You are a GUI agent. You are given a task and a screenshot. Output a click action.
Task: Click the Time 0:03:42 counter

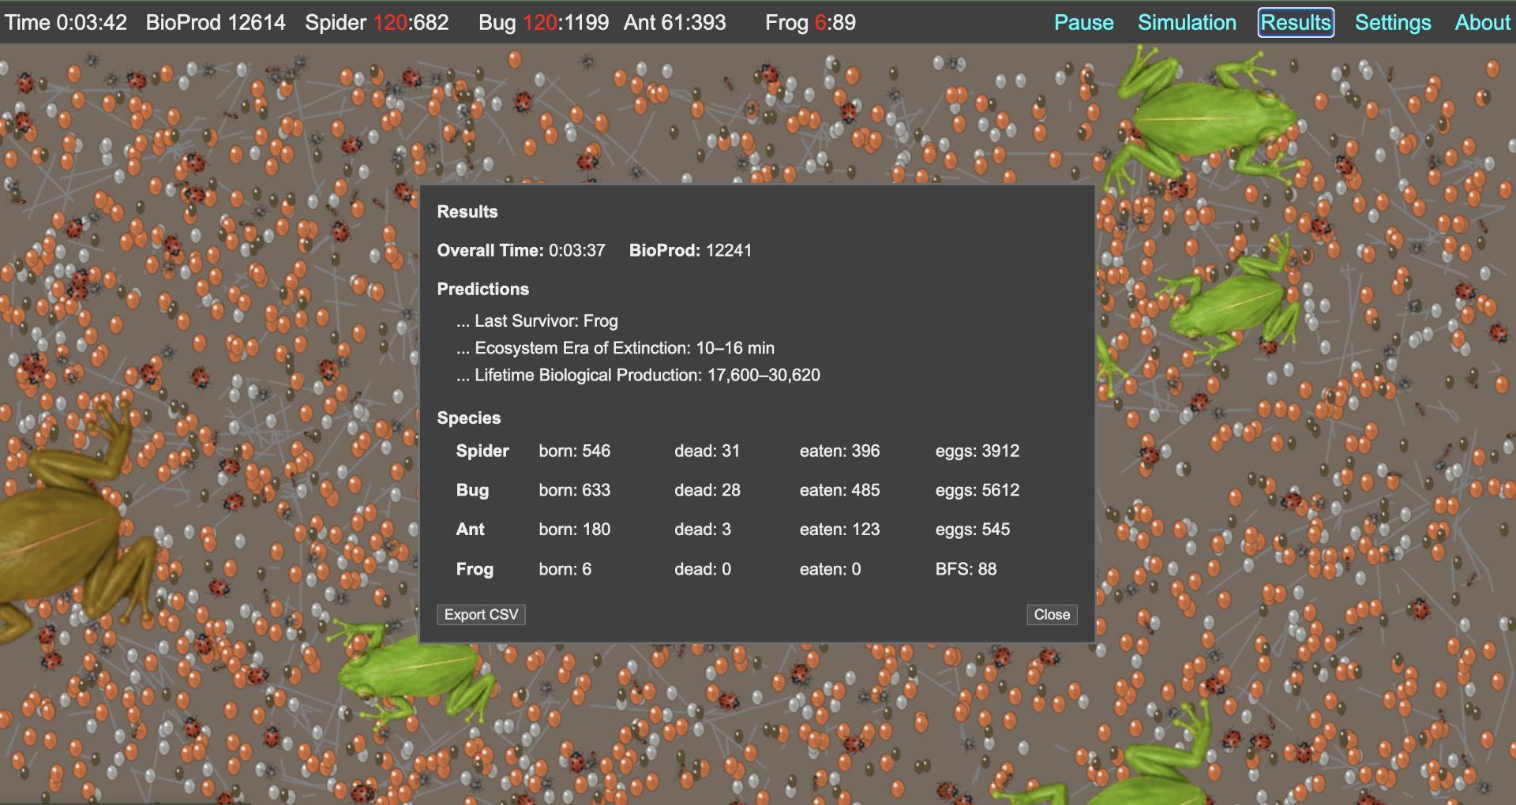(66, 23)
